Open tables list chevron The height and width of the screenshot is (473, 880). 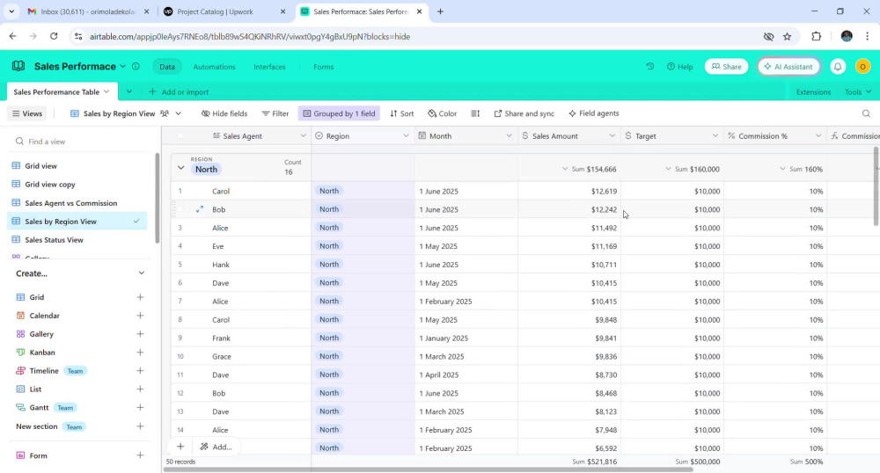pos(129,92)
